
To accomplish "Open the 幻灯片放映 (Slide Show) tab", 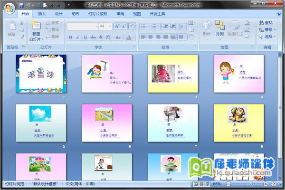I will coord(97,14).
